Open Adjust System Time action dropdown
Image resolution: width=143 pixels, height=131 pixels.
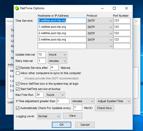click(114, 101)
